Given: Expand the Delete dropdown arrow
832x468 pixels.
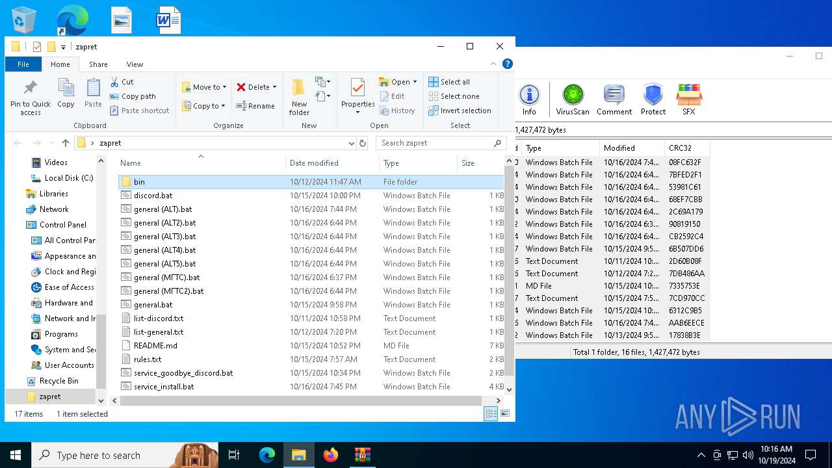Looking at the screenshot, I should click(274, 87).
